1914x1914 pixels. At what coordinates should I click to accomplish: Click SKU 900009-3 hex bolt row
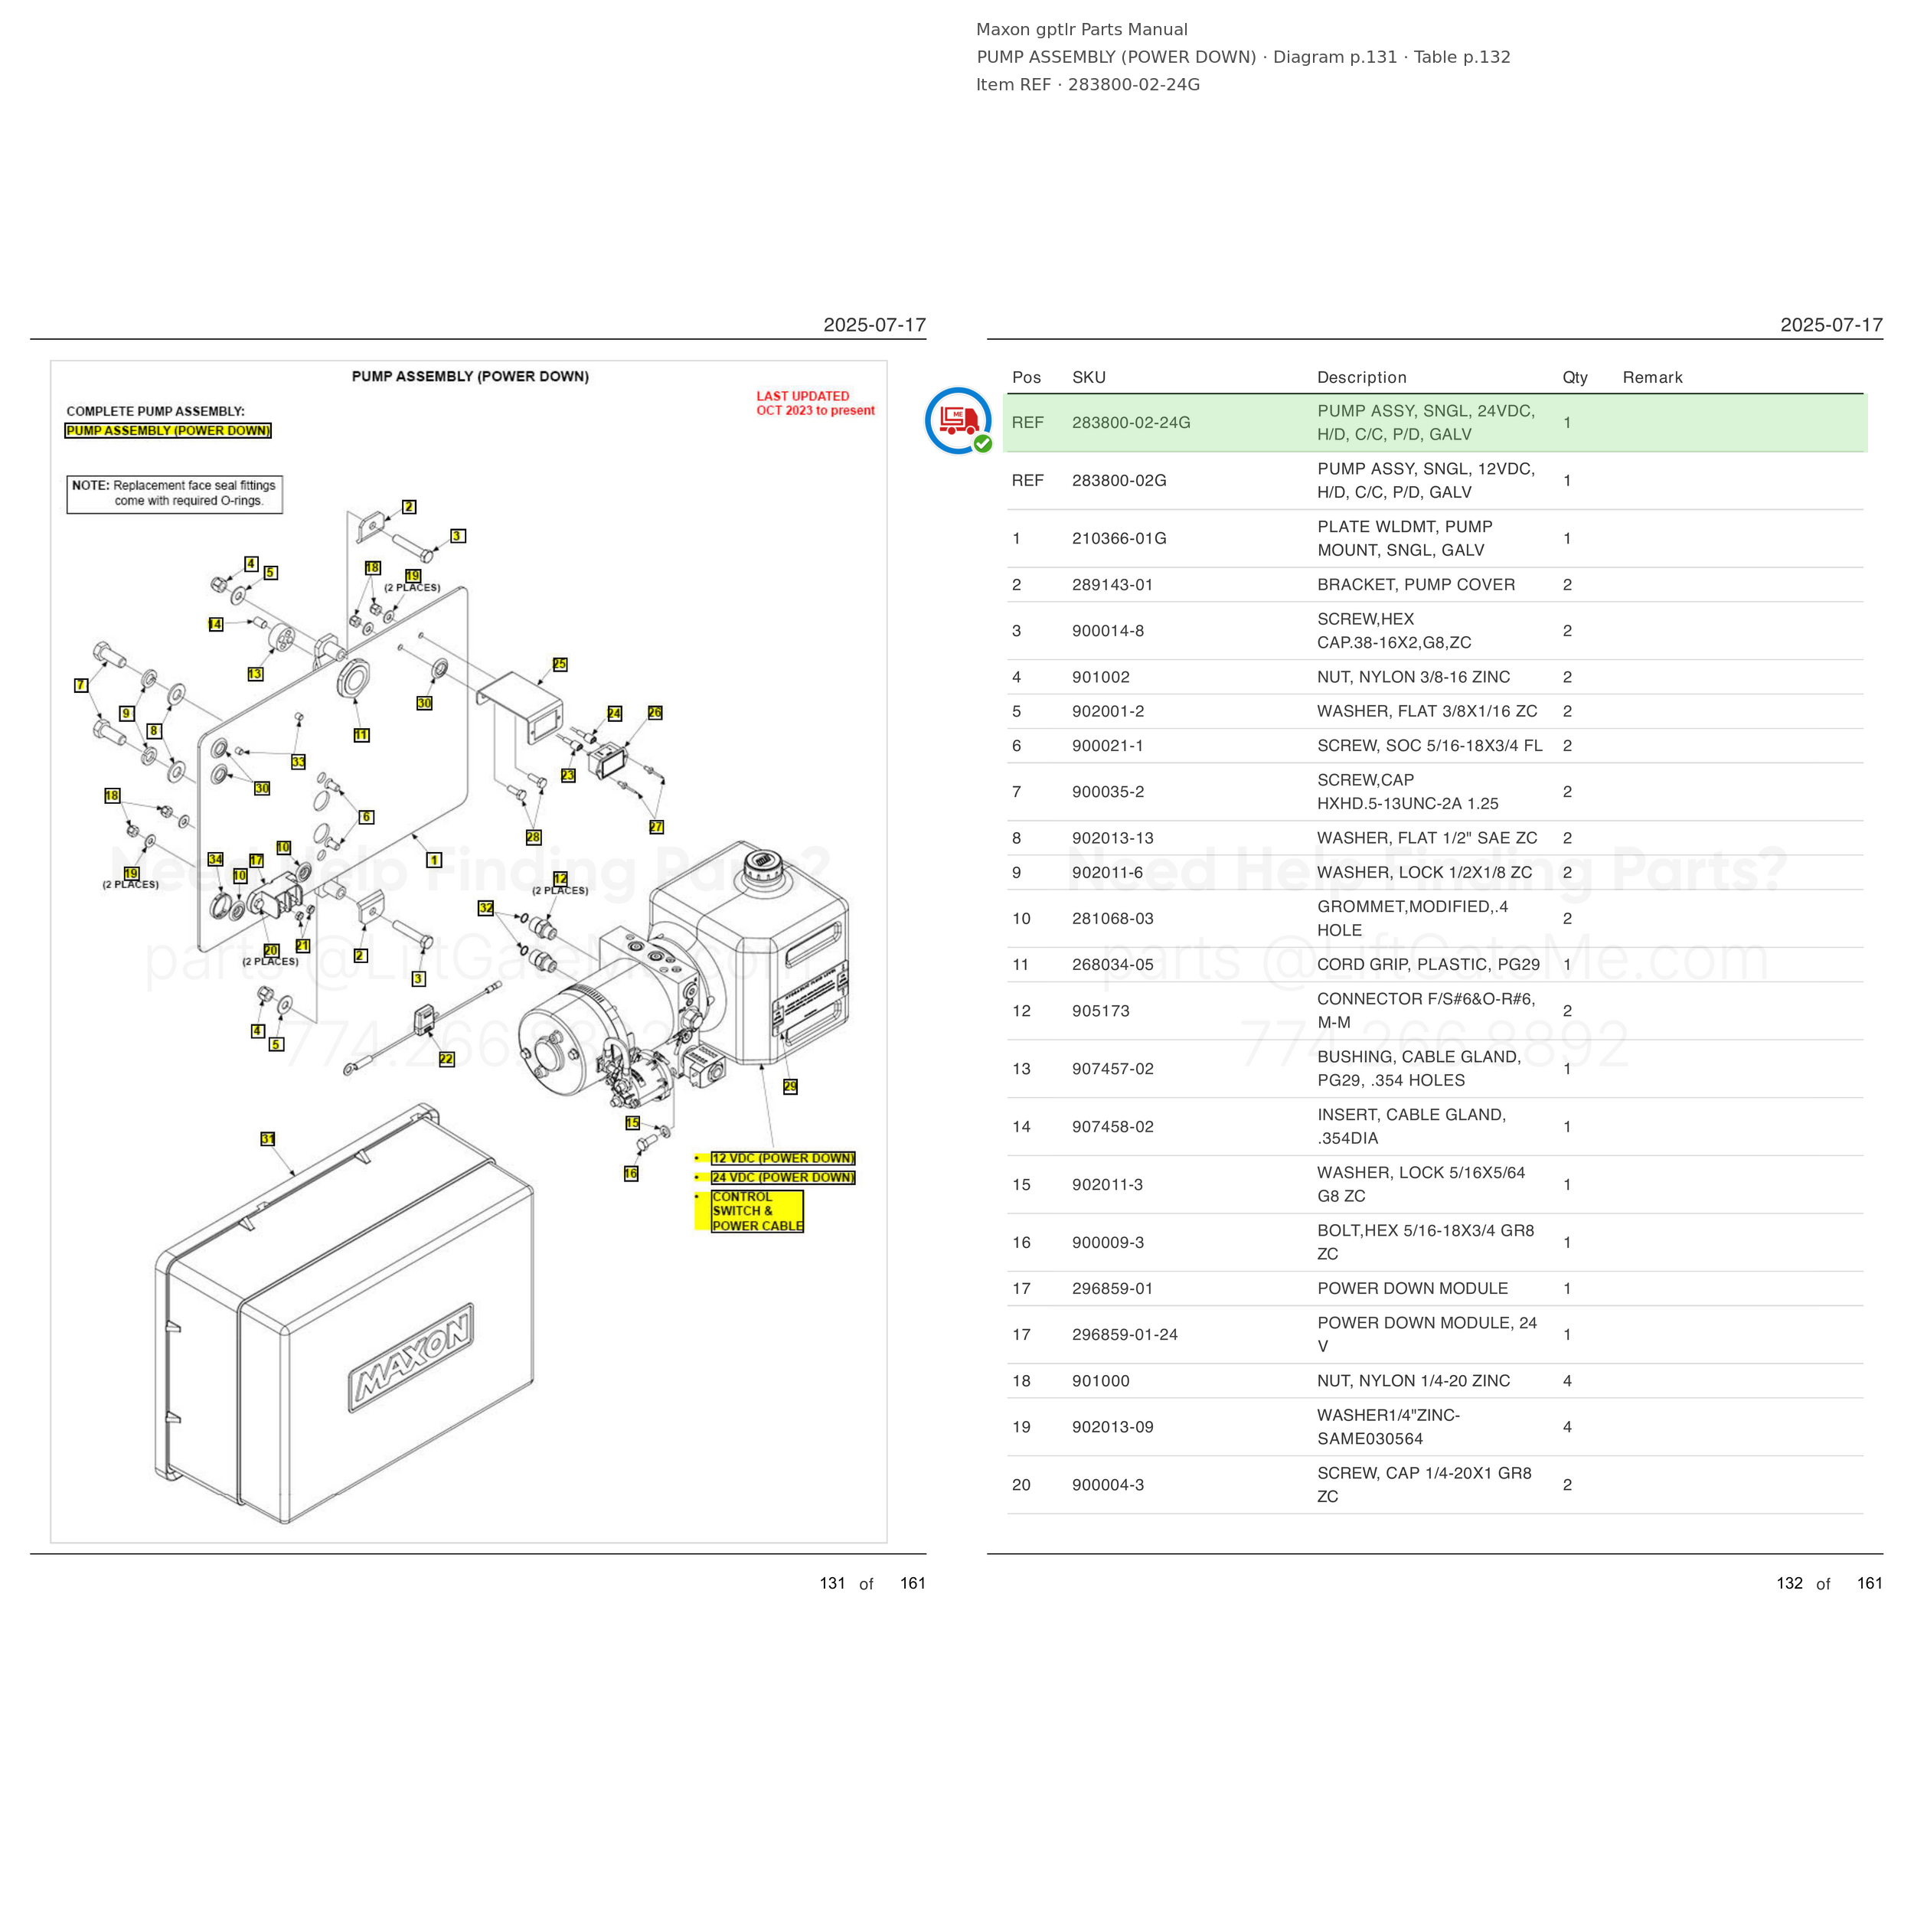click(1435, 1243)
